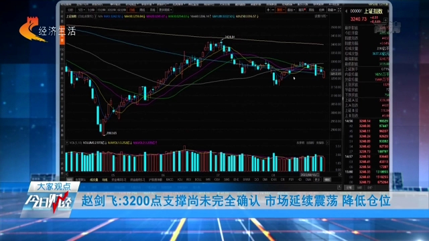Screen dimensions: 429x241
Task: Open the 5日 period dropdown
Action: 81,10
